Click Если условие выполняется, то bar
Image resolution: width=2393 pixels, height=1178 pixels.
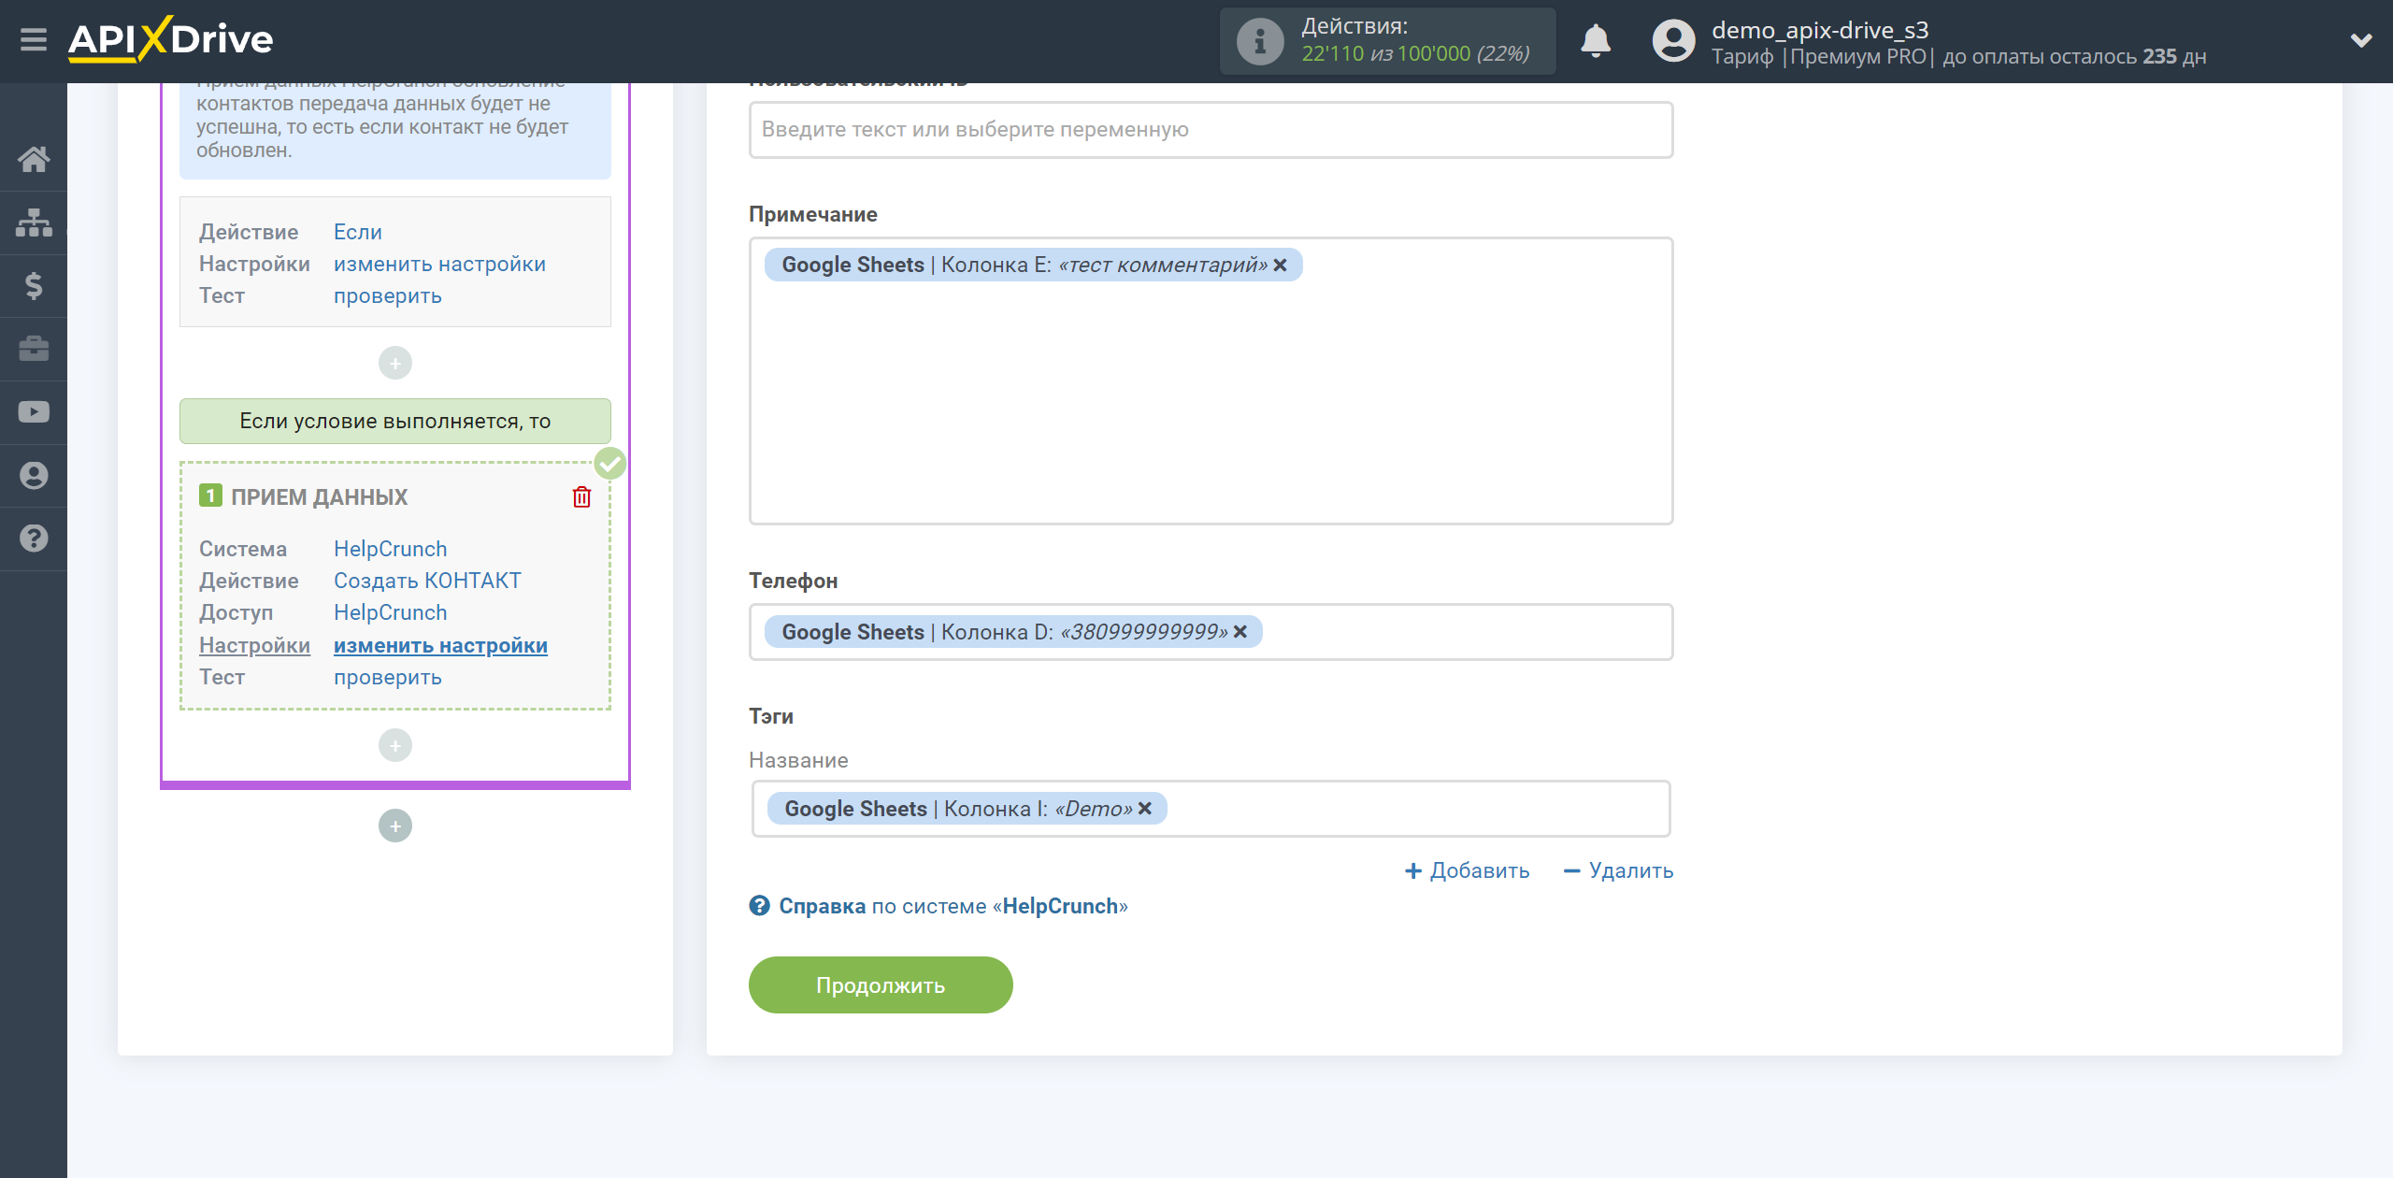(x=395, y=421)
